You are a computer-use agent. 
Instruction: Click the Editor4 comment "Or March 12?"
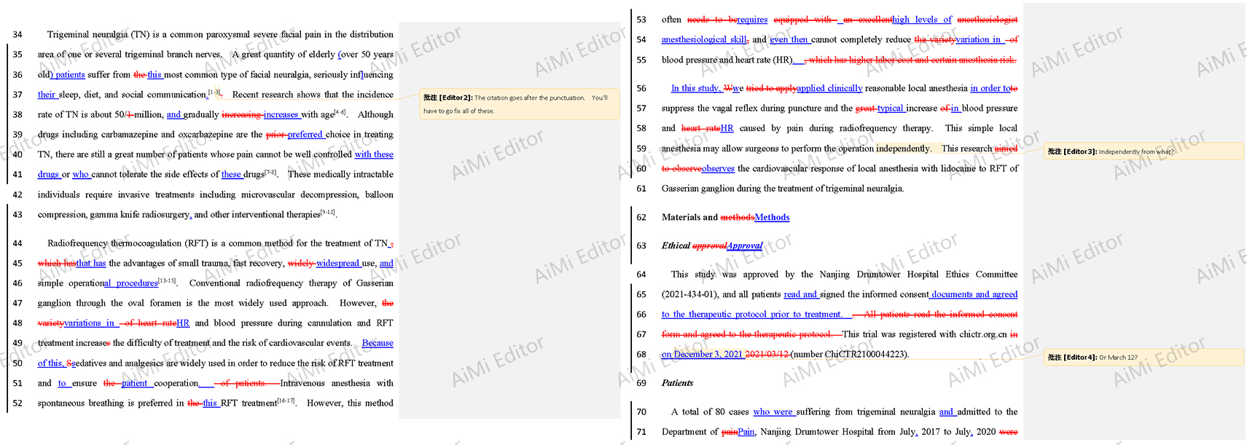1144,357
